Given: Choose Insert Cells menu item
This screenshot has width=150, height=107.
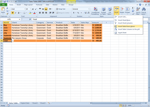Looking at the screenshot, I should 128,17.
